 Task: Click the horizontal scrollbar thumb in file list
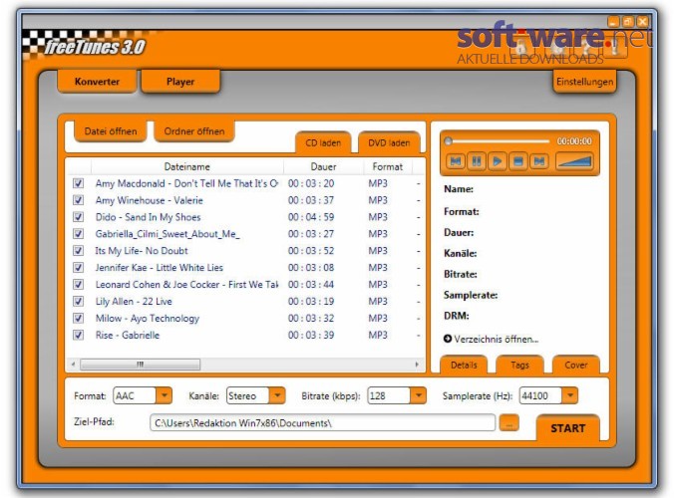pos(141,365)
